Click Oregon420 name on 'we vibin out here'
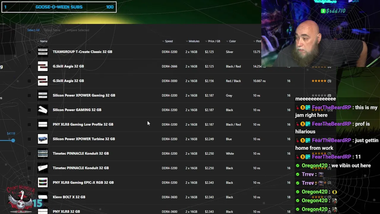380x214 pixels. [x=314, y=166]
